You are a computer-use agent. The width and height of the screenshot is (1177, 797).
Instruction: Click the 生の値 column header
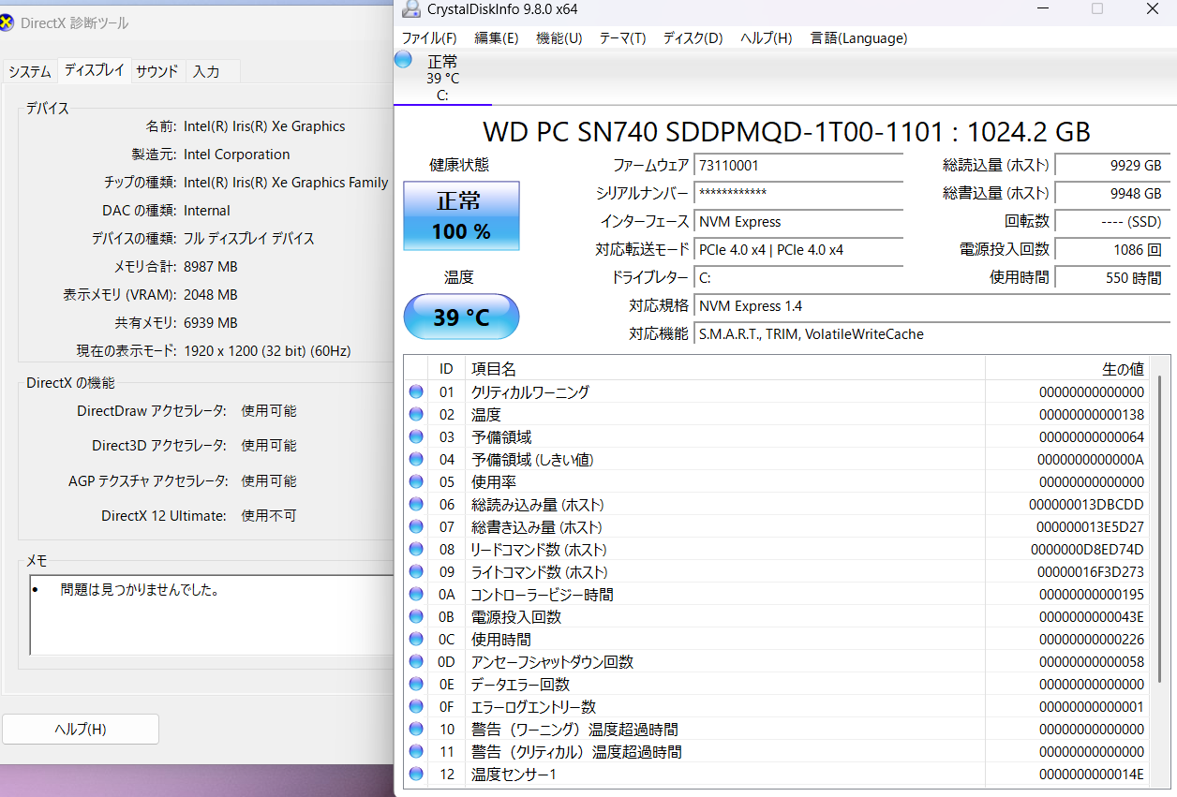1066,369
